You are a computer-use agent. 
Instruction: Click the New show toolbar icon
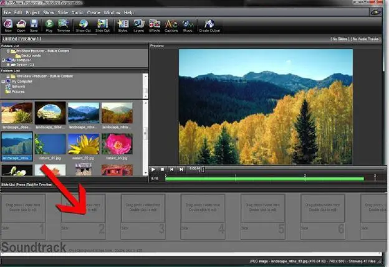8,26
